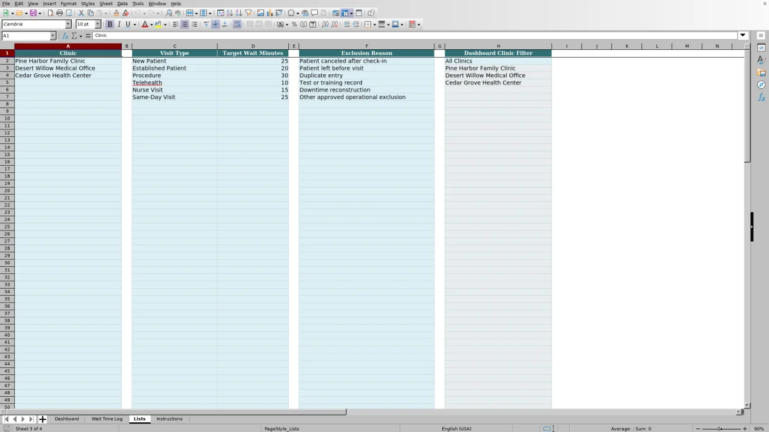Open Find & Replace from the toolbar

click(x=169, y=13)
